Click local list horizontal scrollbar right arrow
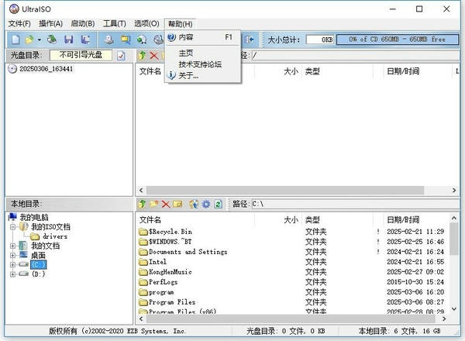The height and width of the screenshot is (341, 465). pos(444,319)
